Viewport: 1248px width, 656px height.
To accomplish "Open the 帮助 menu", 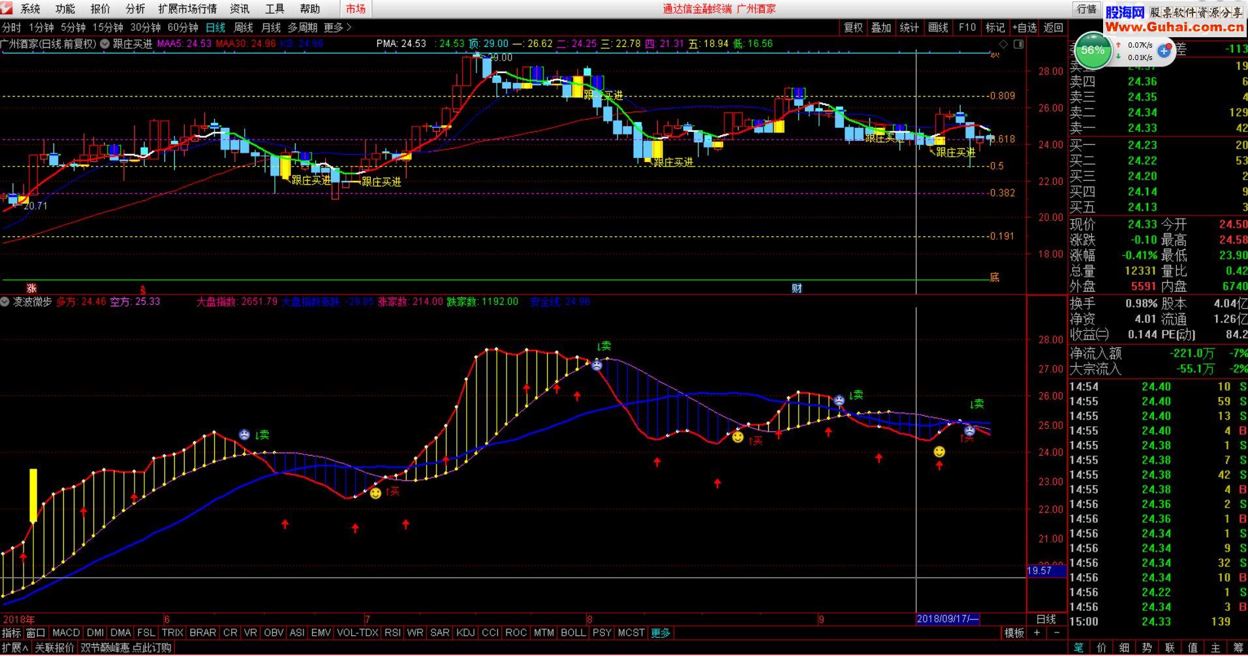I will coord(310,9).
